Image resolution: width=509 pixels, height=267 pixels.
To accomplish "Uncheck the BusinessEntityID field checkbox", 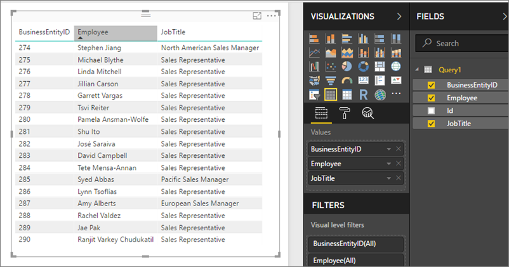I will [x=432, y=85].
